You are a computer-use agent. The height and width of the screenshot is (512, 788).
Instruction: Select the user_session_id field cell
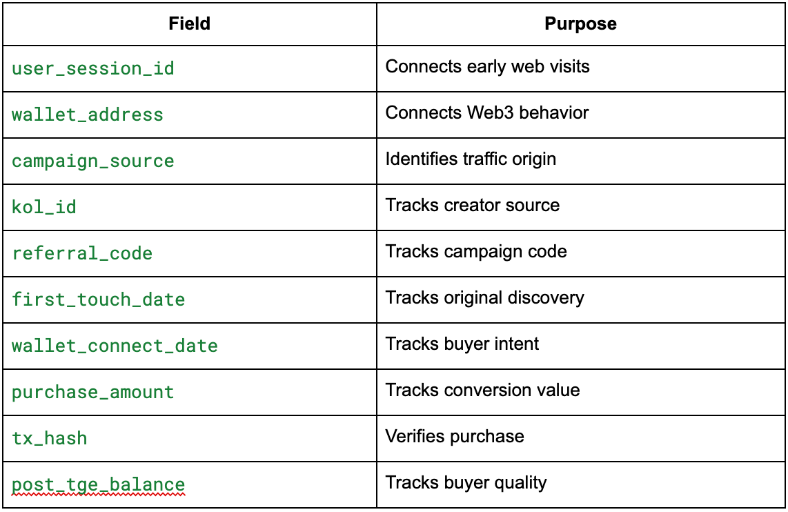[x=190, y=68]
